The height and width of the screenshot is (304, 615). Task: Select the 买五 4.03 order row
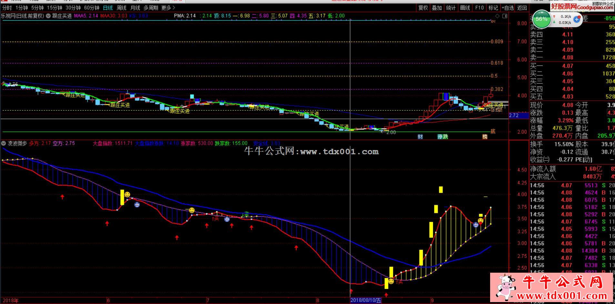pyautogui.click(x=572, y=96)
